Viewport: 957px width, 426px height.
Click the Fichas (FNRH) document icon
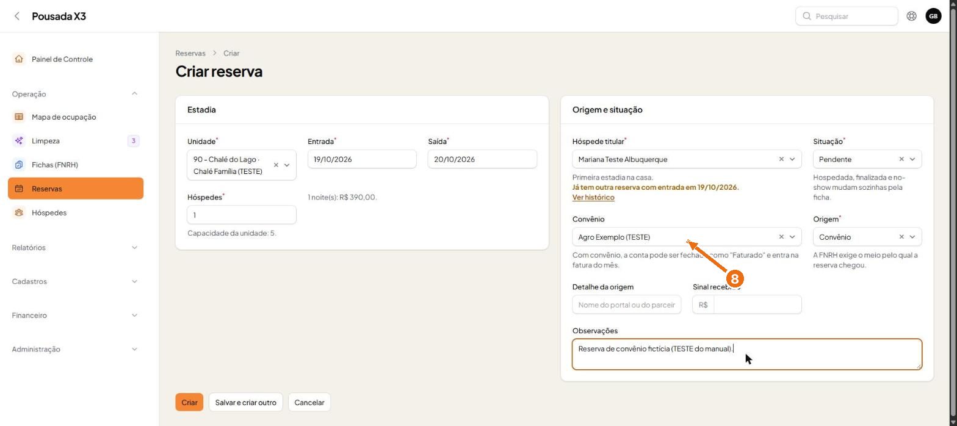tap(19, 165)
